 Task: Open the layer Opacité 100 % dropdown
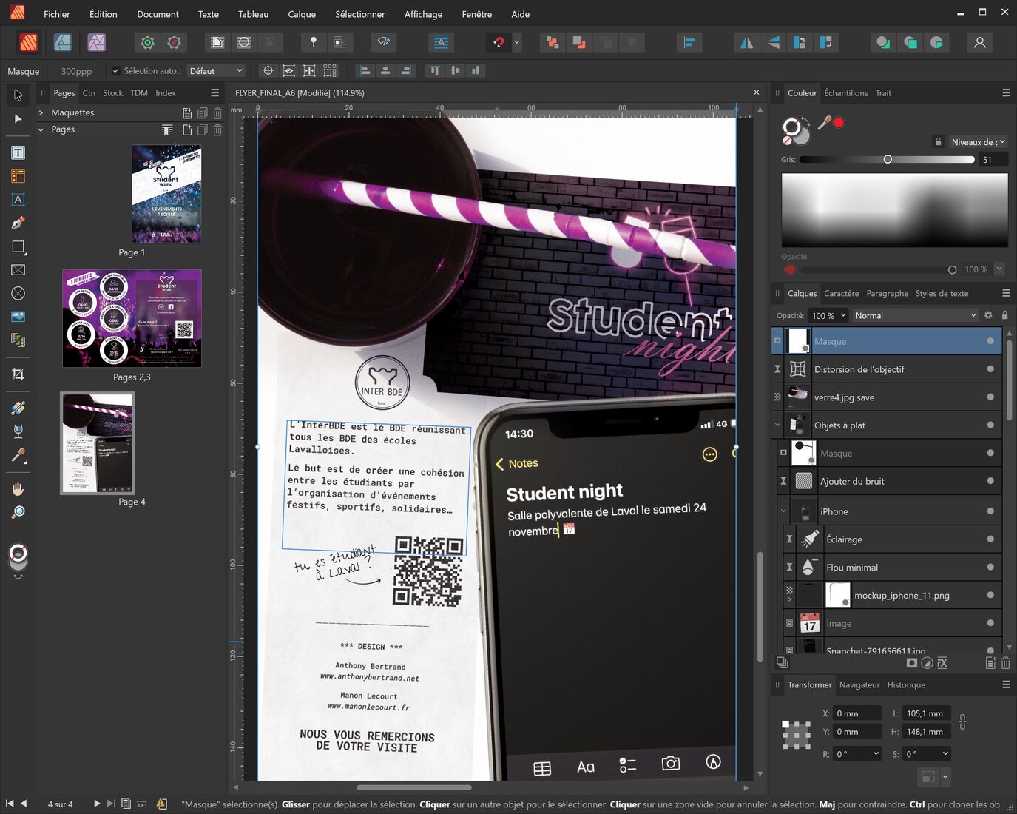coord(828,315)
